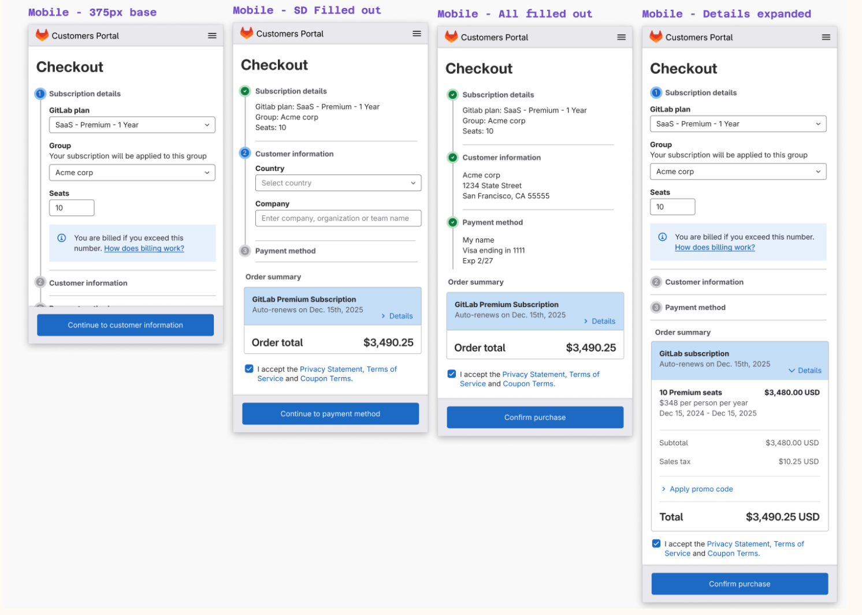Click Customer information heading in All filled out mockup
This screenshot has width=862, height=615.
coord(501,157)
